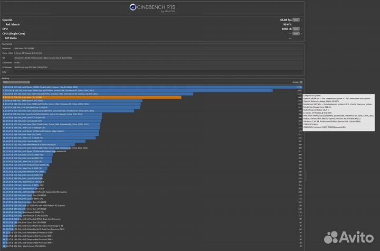The width and height of the screenshot is (380, 251).
Task: Select ranking row 43, AMD Athlon 64 X2 TK-55
Action: (152, 229)
